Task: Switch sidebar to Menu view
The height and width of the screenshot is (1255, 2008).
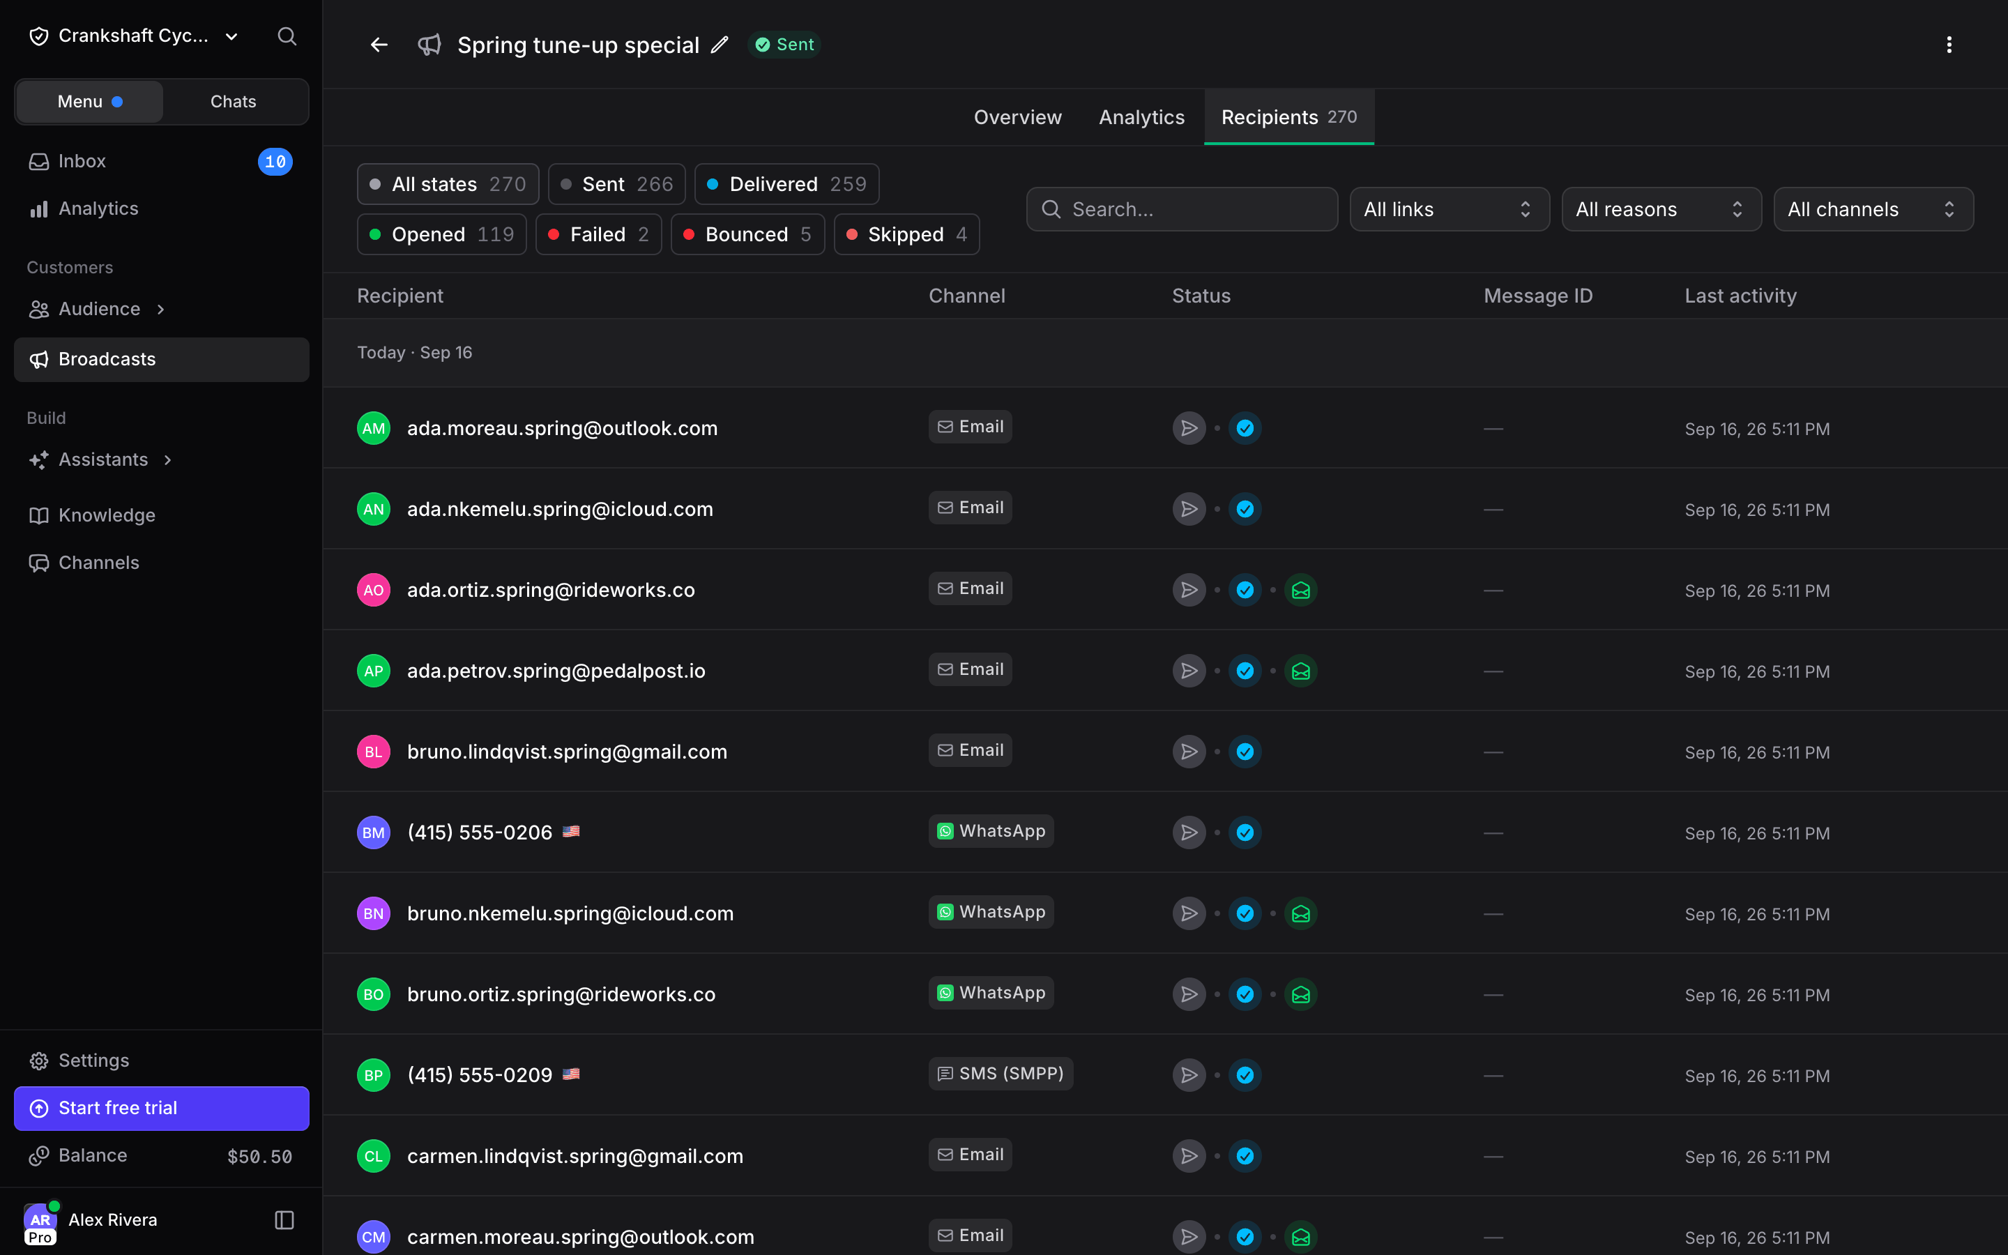Action: pyautogui.click(x=90, y=102)
